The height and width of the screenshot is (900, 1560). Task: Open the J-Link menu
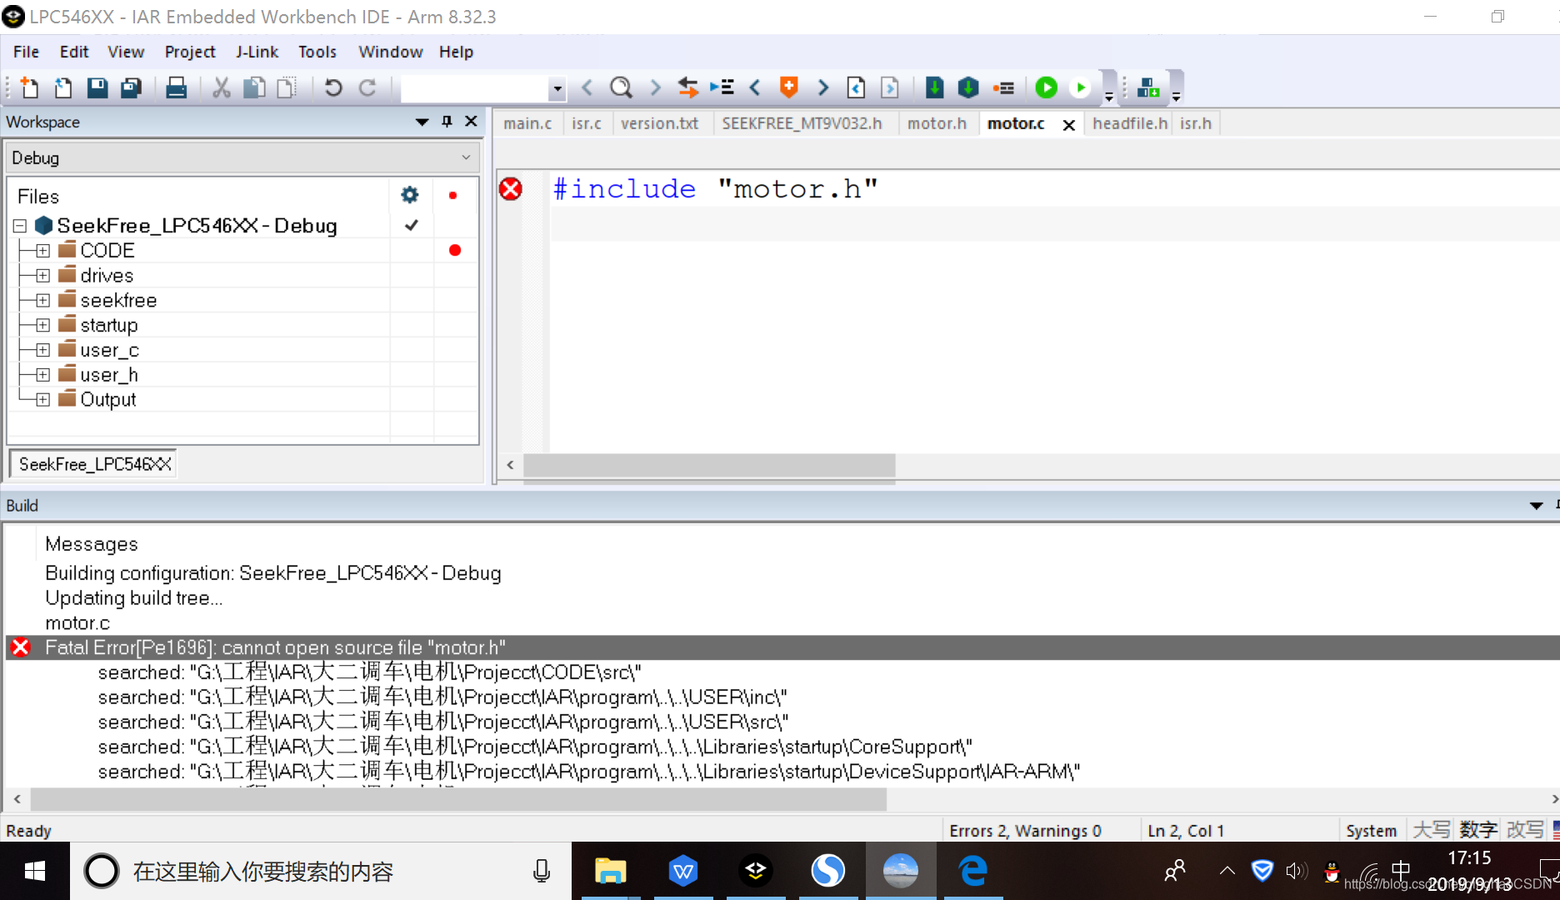(x=257, y=52)
